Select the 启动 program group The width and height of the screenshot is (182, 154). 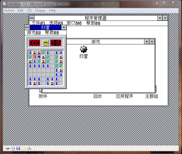(97, 96)
